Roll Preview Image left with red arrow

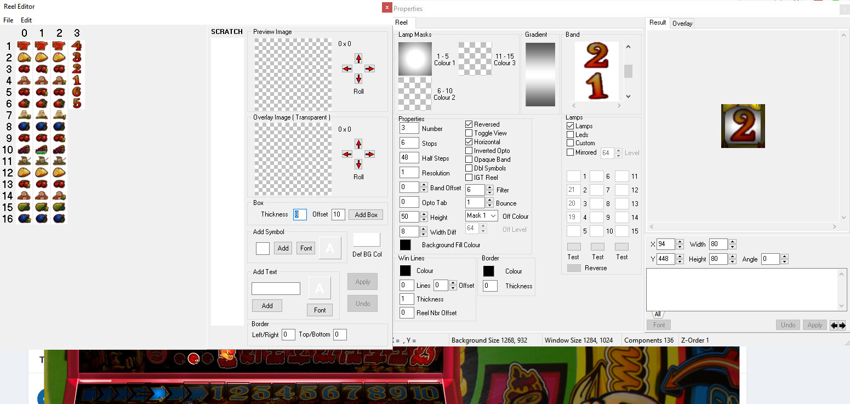click(347, 69)
